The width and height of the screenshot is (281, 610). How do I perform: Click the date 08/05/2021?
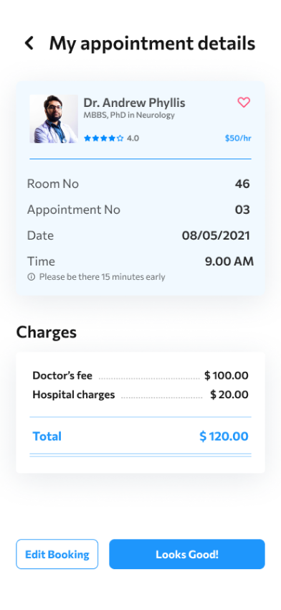(216, 235)
